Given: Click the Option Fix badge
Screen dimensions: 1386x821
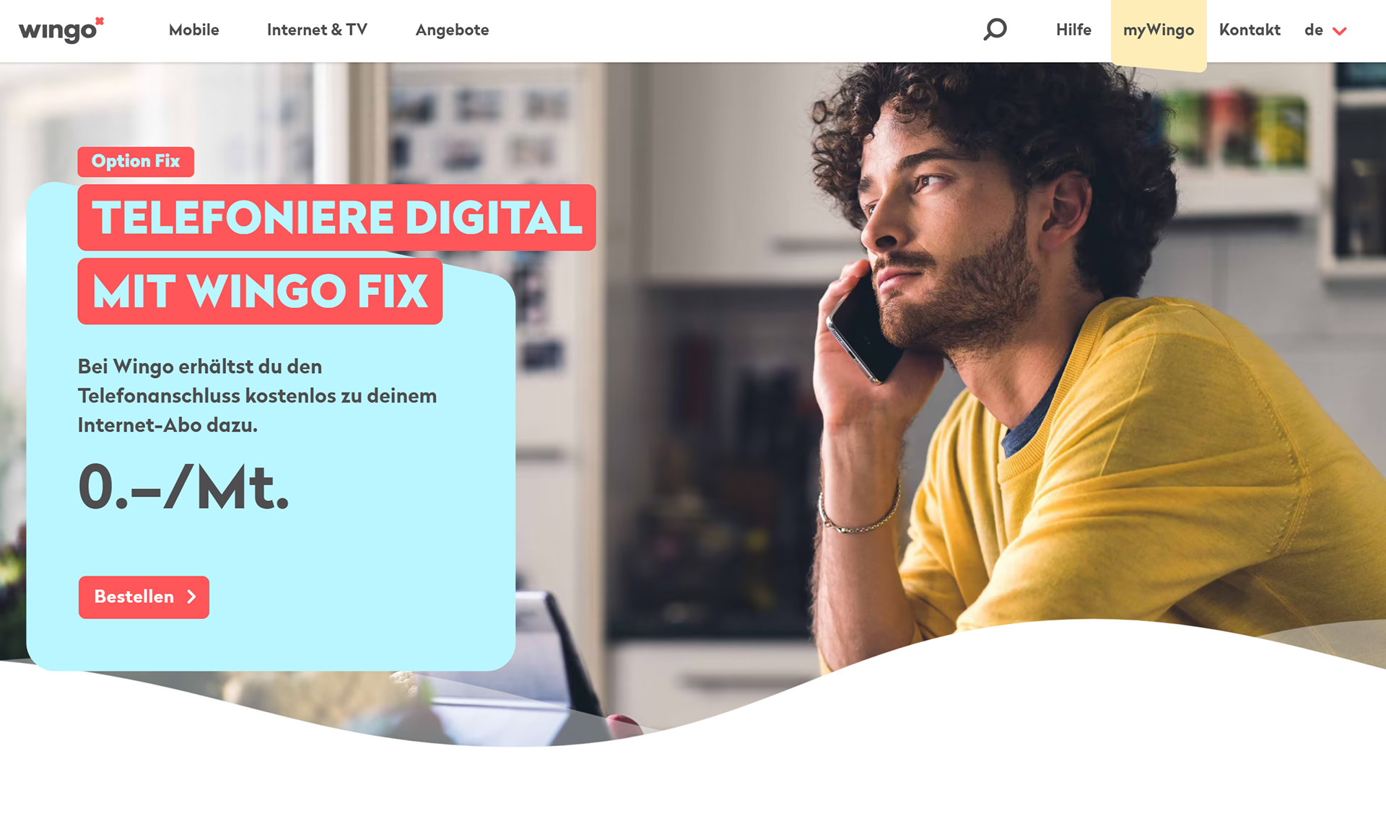Looking at the screenshot, I should (136, 162).
